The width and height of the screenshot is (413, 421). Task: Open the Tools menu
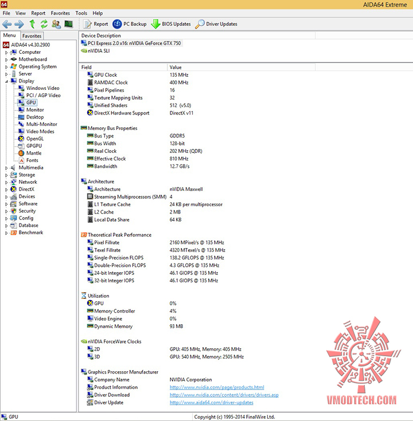(81, 13)
